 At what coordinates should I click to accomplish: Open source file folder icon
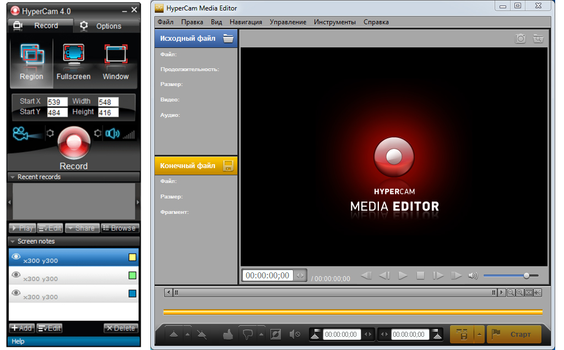[x=228, y=39]
